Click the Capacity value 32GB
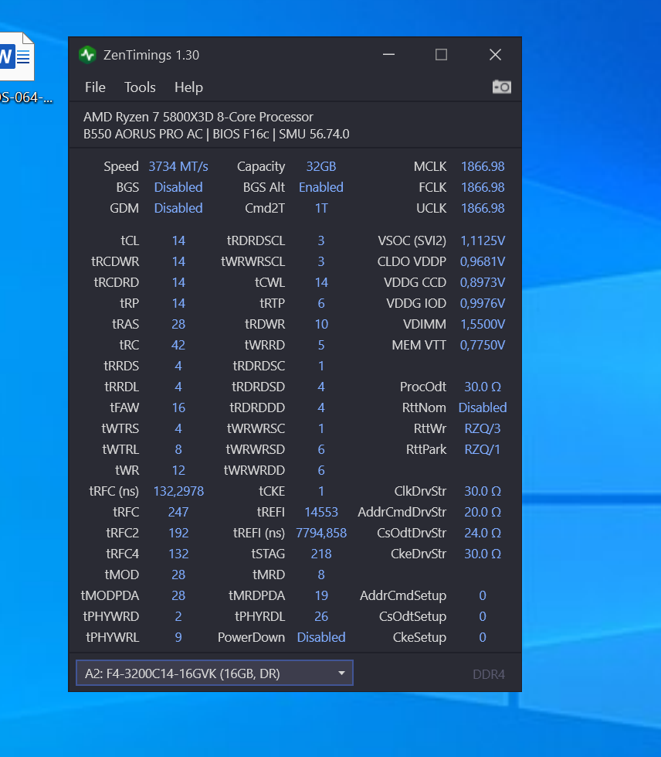The width and height of the screenshot is (661, 757). tap(321, 166)
